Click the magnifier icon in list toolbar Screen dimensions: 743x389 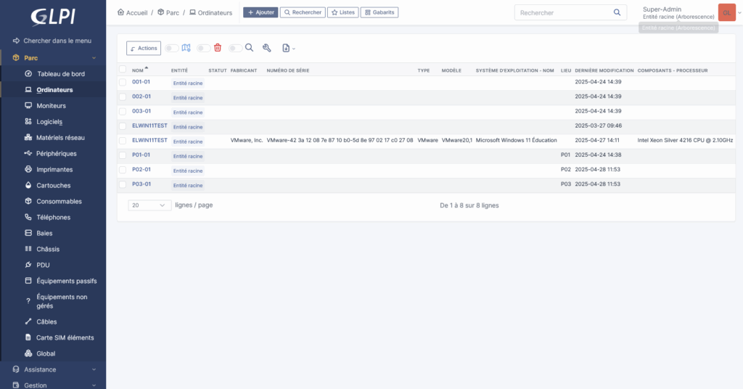(x=249, y=48)
